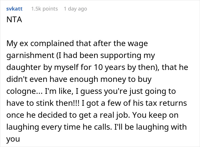Open the svkatt user profile link
The width and height of the screenshot is (200, 147).
[x=15, y=9]
